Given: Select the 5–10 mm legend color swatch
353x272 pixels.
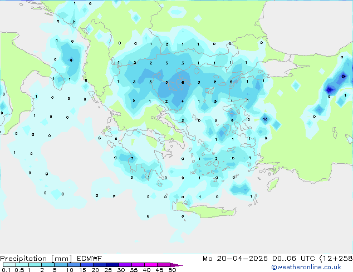Looking at the screenshot, I should [61, 265].
